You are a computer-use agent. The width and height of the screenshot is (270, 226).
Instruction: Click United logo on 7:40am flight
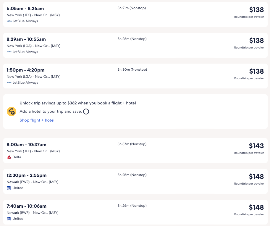(9, 219)
